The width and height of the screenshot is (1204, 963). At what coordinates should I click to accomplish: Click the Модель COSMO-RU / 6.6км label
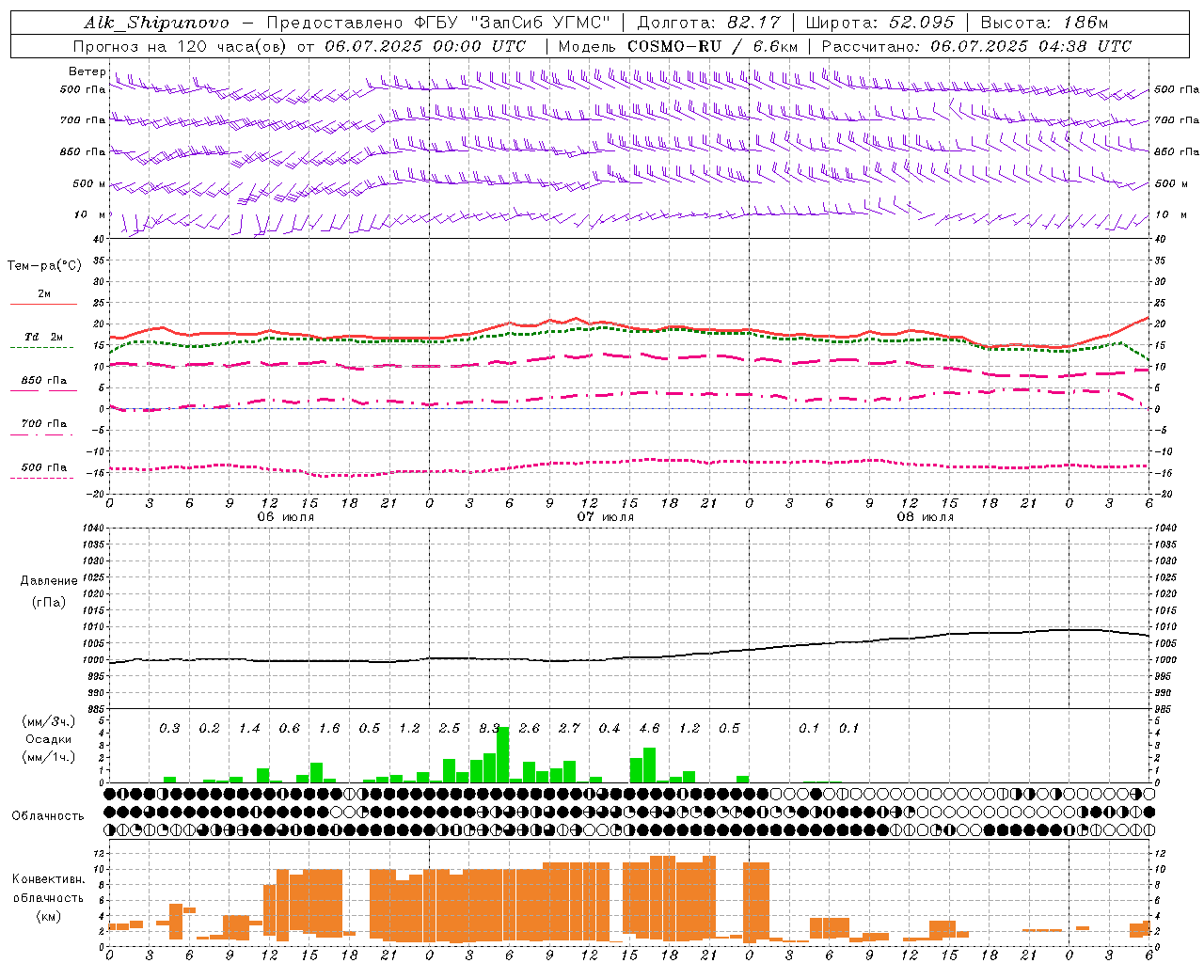click(677, 46)
